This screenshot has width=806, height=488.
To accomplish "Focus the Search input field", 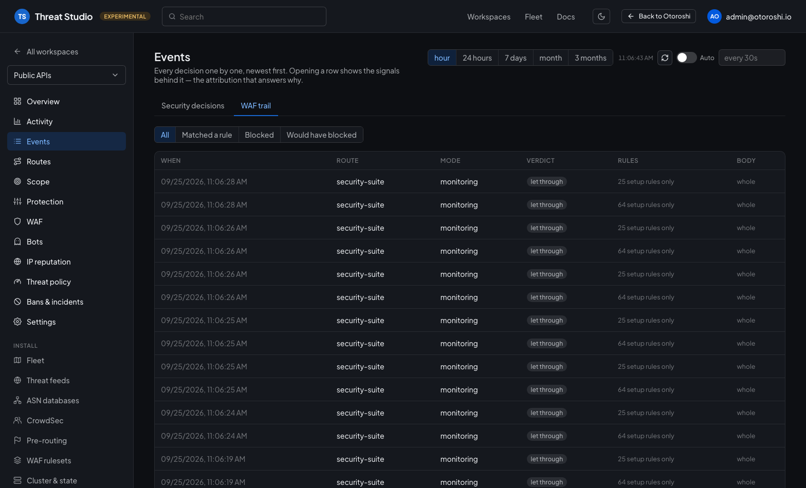I will coord(244,16).
